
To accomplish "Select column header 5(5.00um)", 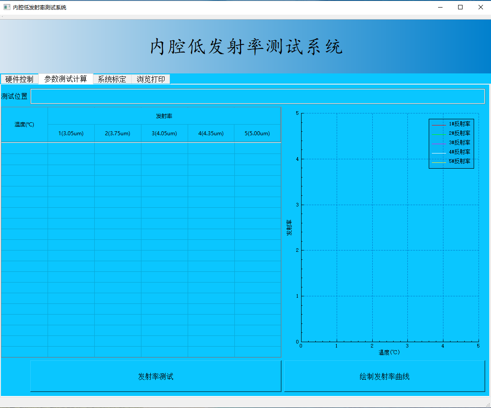I will pos(258,133).
